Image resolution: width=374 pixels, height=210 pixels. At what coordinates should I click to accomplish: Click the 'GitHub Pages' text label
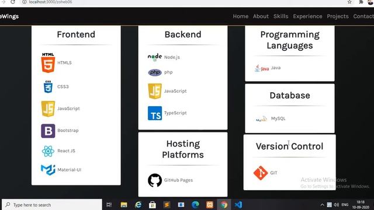[x=178, y=180]
